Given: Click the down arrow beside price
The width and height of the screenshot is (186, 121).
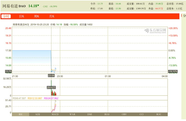Looking at the screenshot, I should coord(38,5).
